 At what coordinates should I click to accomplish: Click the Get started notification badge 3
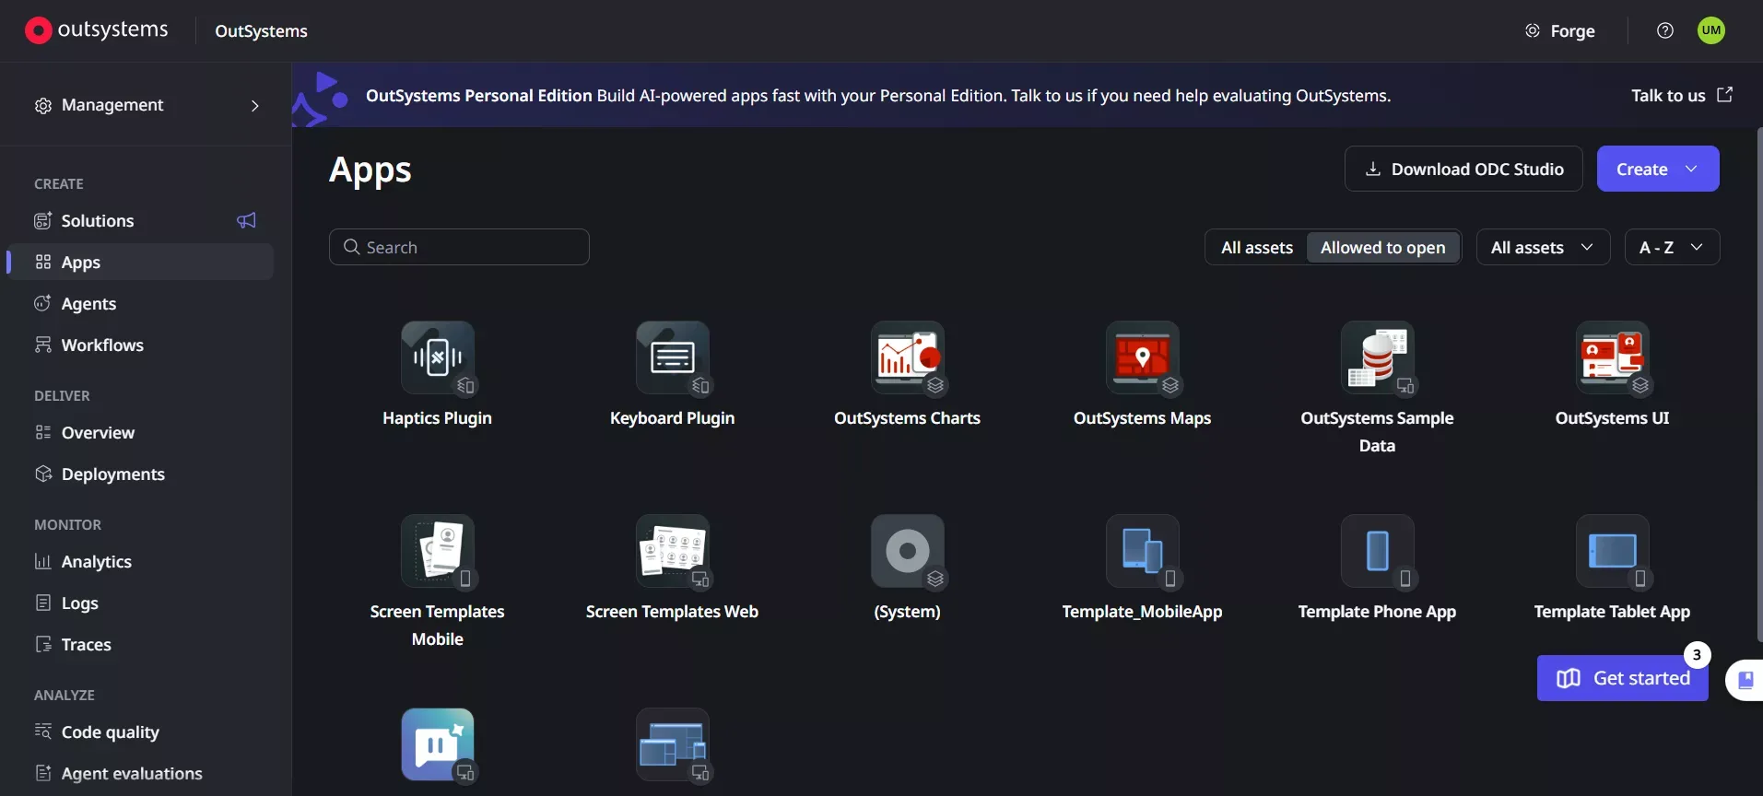pyautogui.click(x=1697, y=655)
